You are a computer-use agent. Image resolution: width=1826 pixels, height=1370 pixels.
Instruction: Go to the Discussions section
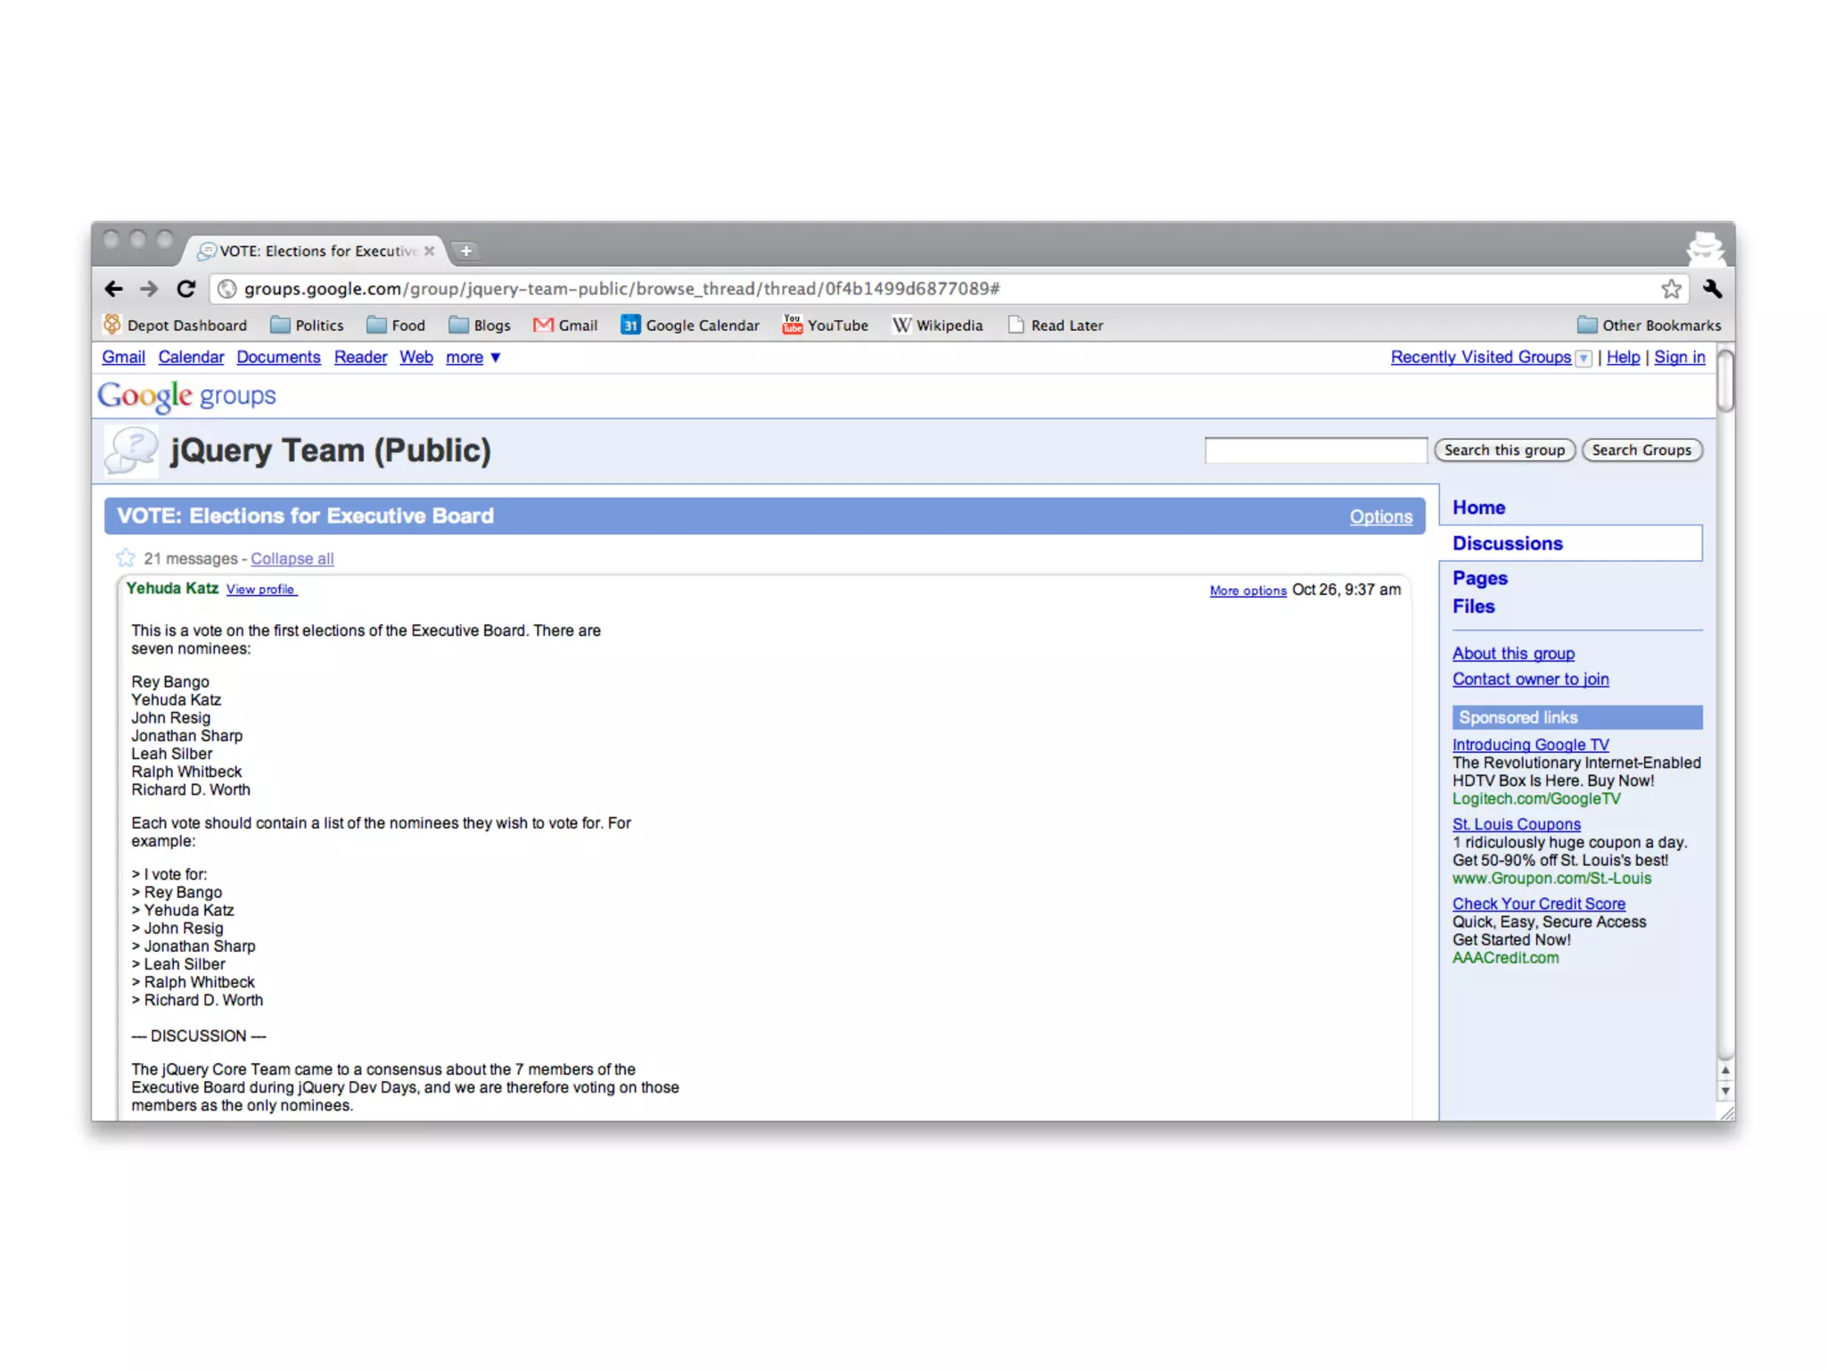point(1507,543)
